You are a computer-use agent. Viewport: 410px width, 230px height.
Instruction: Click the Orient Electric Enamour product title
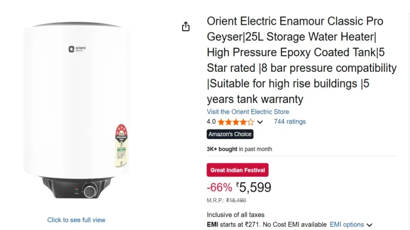[x=302, y=60]
